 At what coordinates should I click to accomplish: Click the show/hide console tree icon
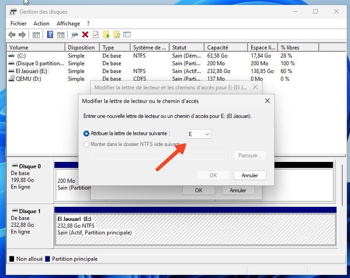36,35
